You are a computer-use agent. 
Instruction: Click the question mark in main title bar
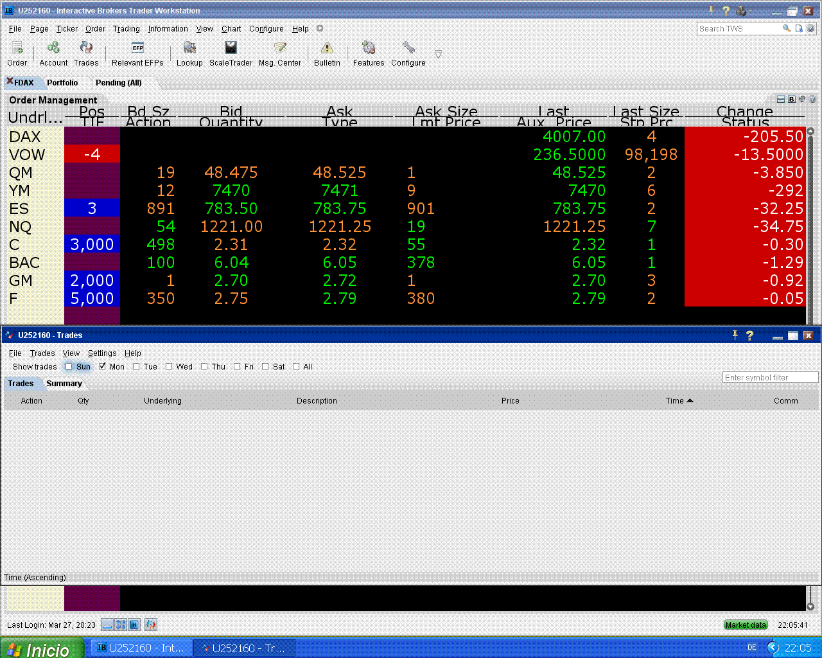(726, 10)
